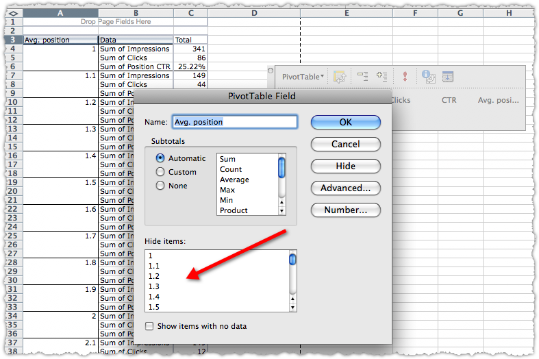Click the Hide button
The image size is (539, 359).
pos(345,166)
